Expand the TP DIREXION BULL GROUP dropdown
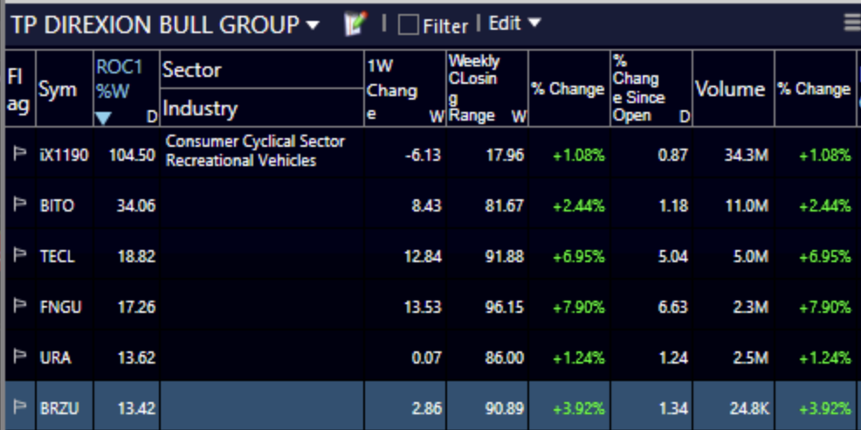 tap(313, 25)
